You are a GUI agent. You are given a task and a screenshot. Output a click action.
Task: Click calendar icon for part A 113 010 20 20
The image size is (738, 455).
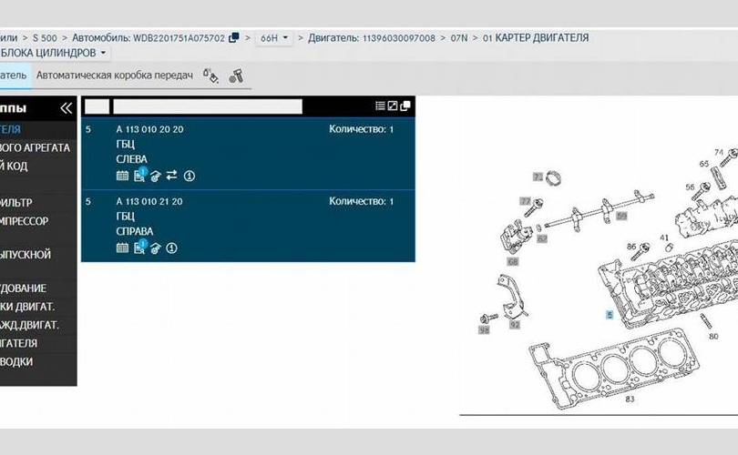[x=122, y=175]
